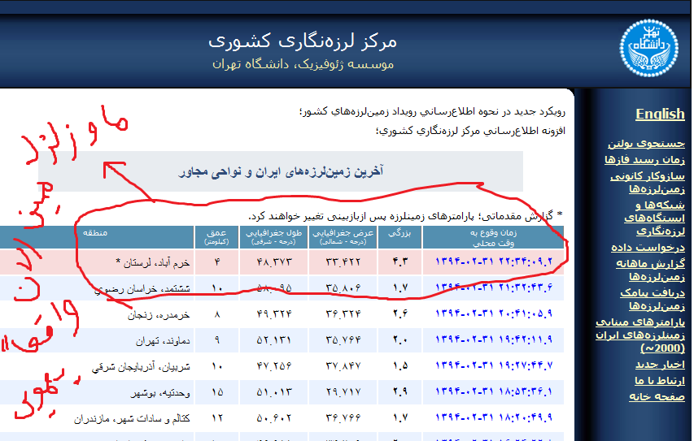Select depth 12 in the Katalom row
This screenshot has width=694, height=441.
[217, 418]
